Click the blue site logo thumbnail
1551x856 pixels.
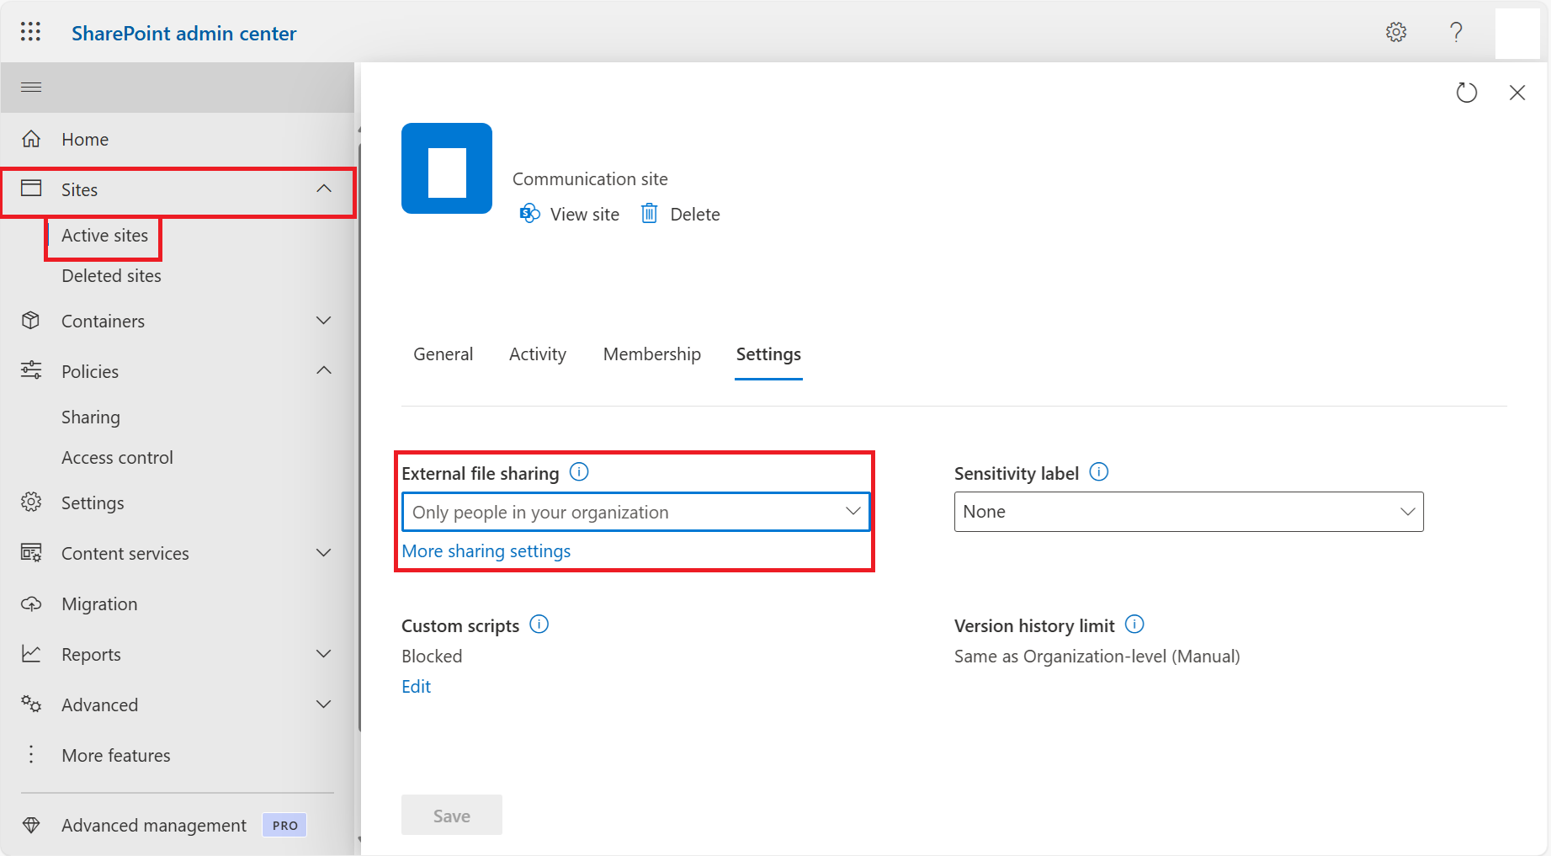(447, 168)
